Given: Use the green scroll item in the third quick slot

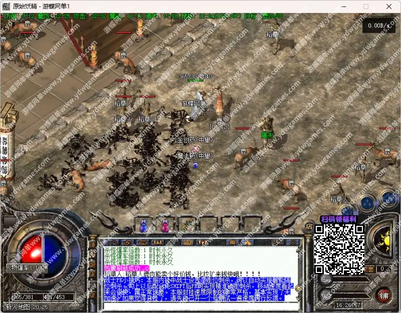Looking at the screenshot, I should coord(187,225).
